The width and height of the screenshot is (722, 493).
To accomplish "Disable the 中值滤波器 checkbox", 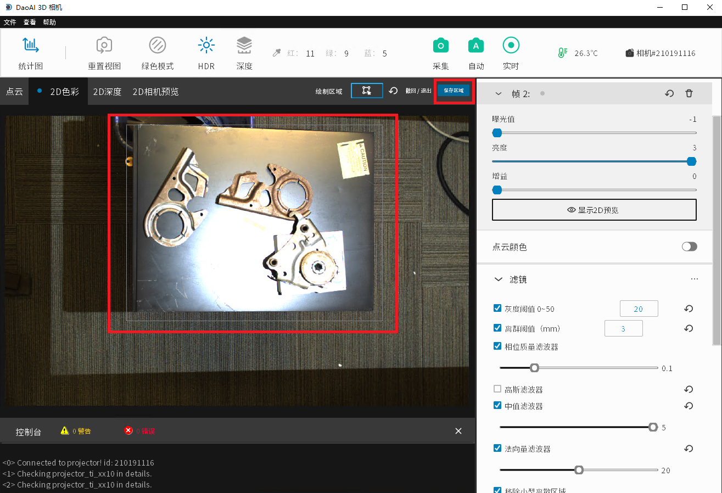I will (497, 406).
